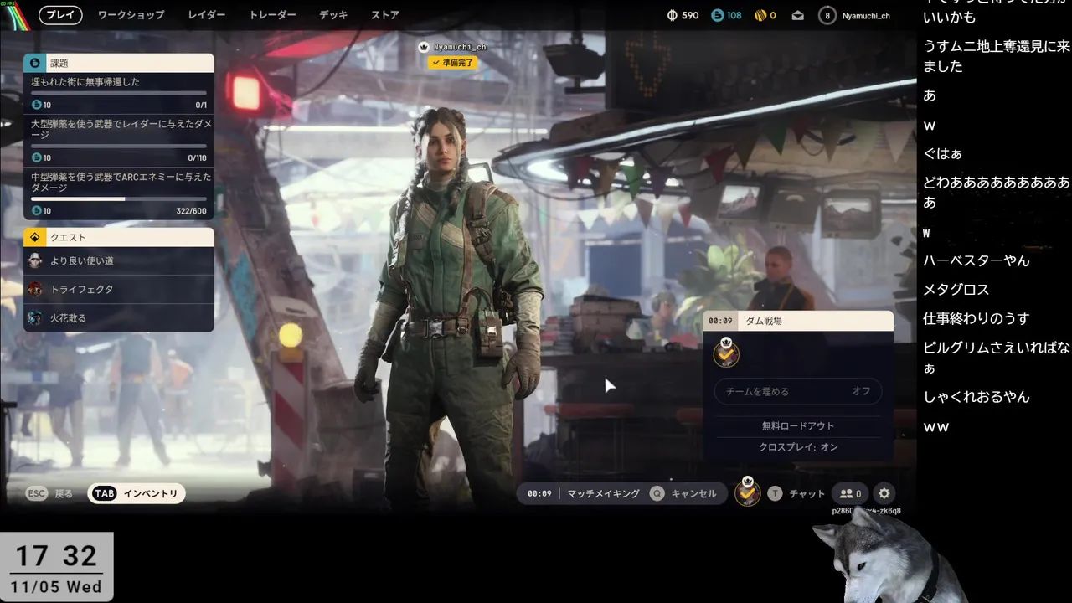Open the ストア tab

[x=384, y=15]
